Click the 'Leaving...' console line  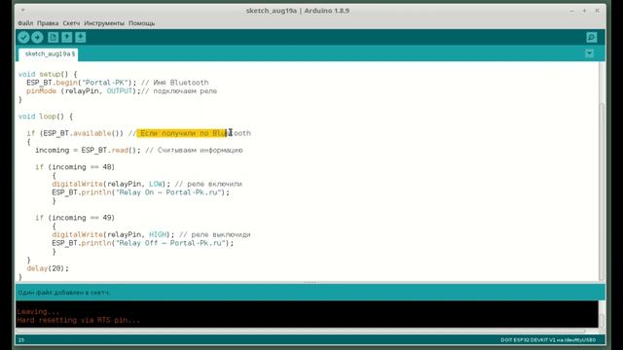pyautogui.click(x=38, y=312)
